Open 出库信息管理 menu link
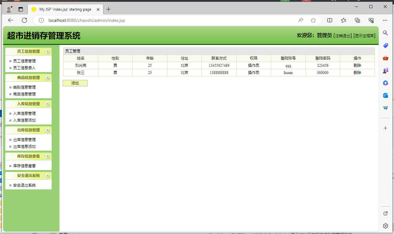Image resolution: width=394 pixels, height=234 pixels. pos(24,140)
